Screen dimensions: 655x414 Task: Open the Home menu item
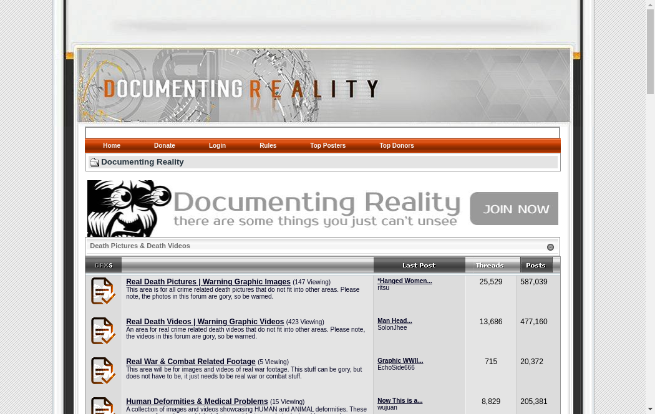click(x=112, y=146)
